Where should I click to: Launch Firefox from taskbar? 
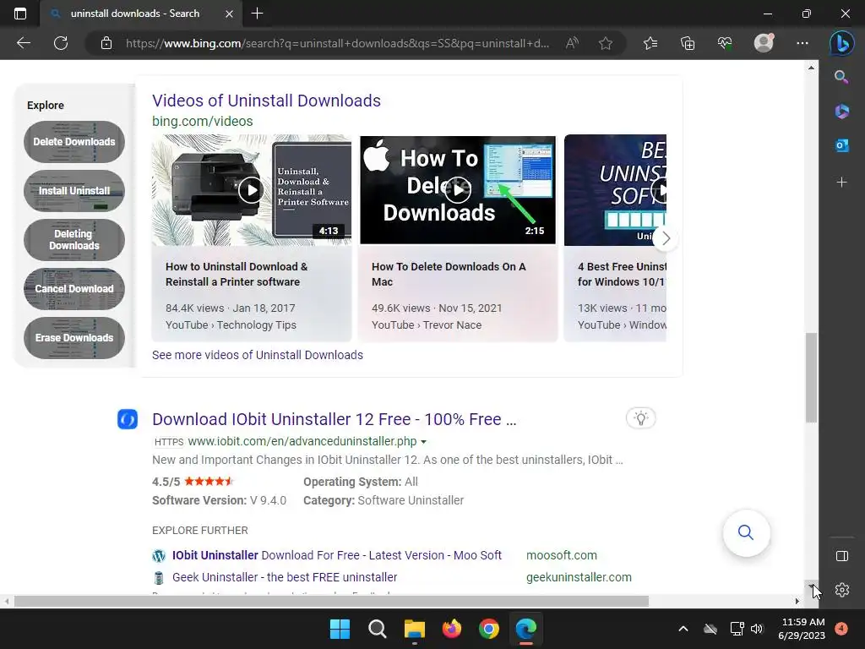click(x=452, y=629)
